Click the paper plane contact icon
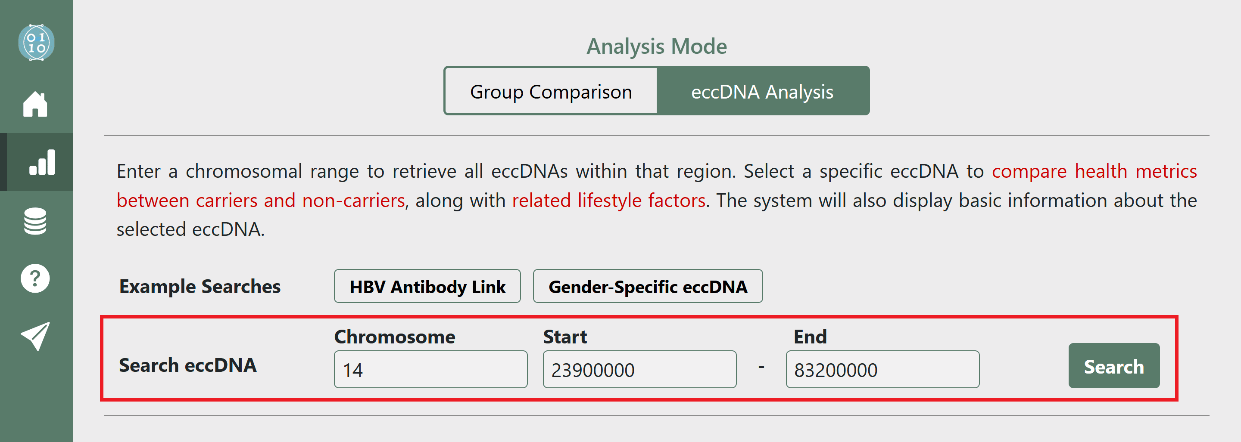The image size is (1241, 442). tap(35, 336)
